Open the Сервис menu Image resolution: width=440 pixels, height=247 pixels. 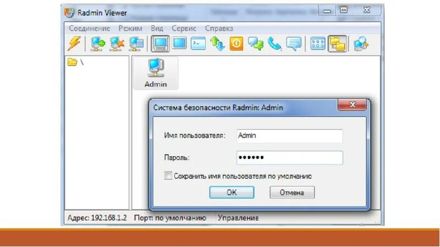click(184, 29)
